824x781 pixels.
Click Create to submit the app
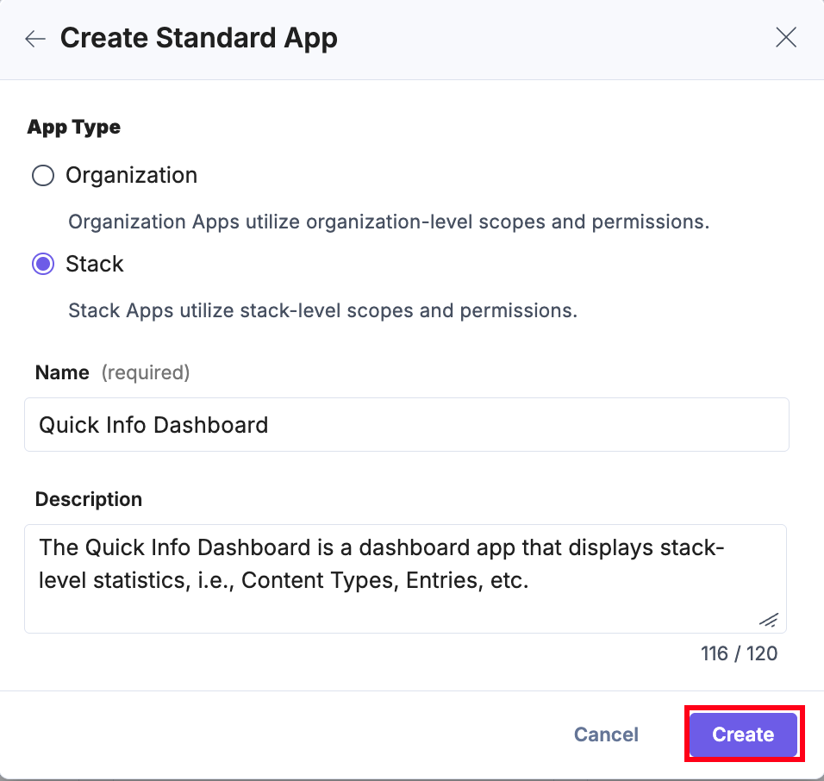coord(742,734)
